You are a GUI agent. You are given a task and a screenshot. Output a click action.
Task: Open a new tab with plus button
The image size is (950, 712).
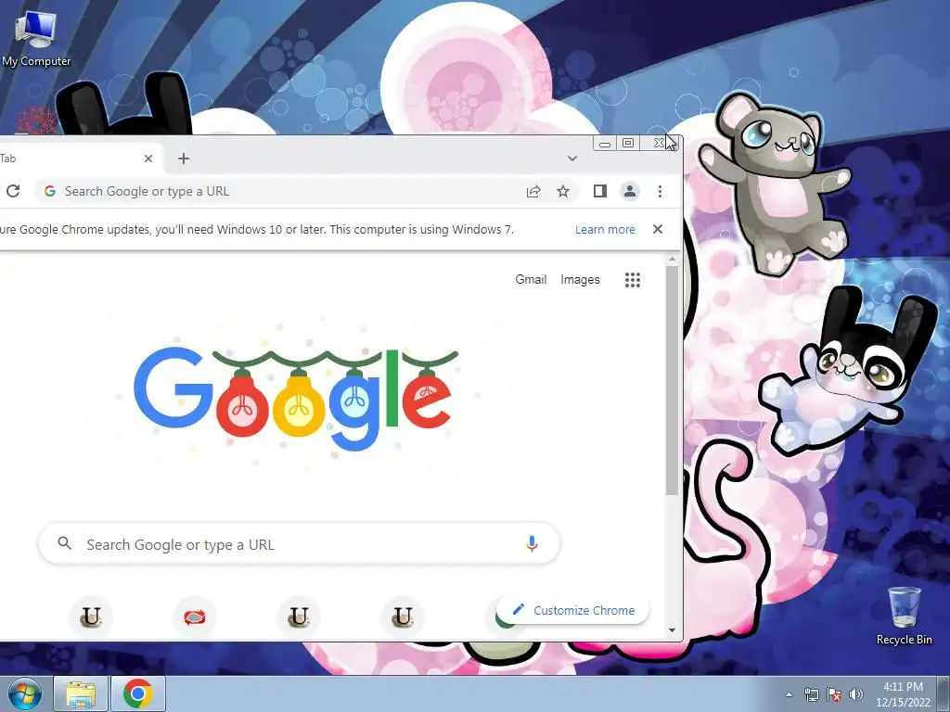[184, 159]
